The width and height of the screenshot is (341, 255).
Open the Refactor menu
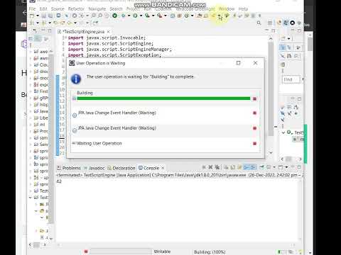(x=76, y=8)
